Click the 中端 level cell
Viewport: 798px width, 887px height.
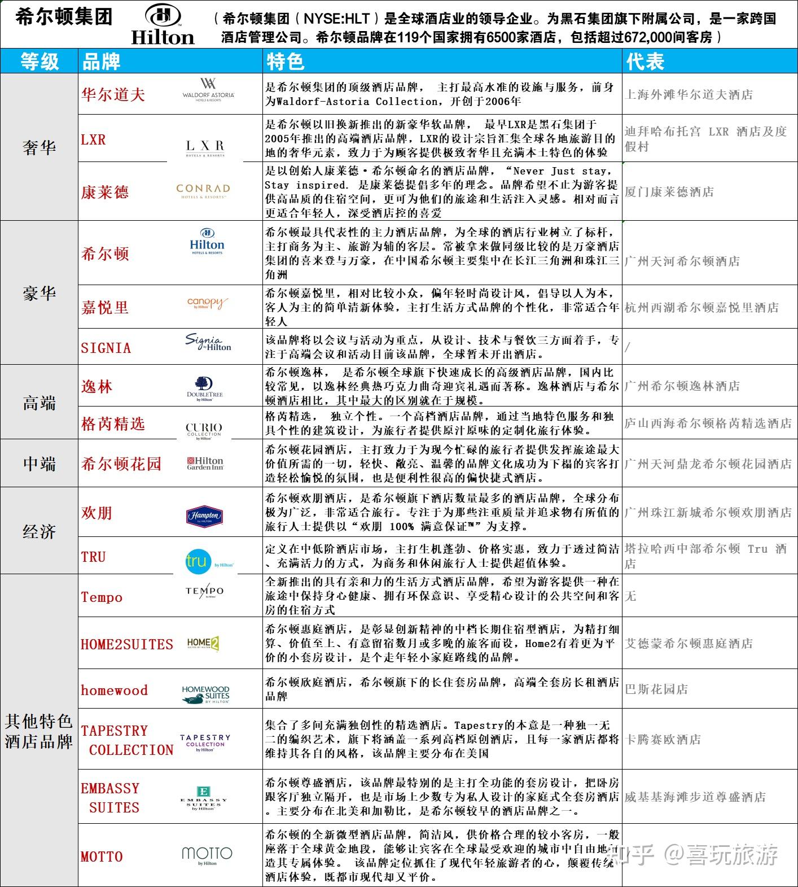click(39, 464)
